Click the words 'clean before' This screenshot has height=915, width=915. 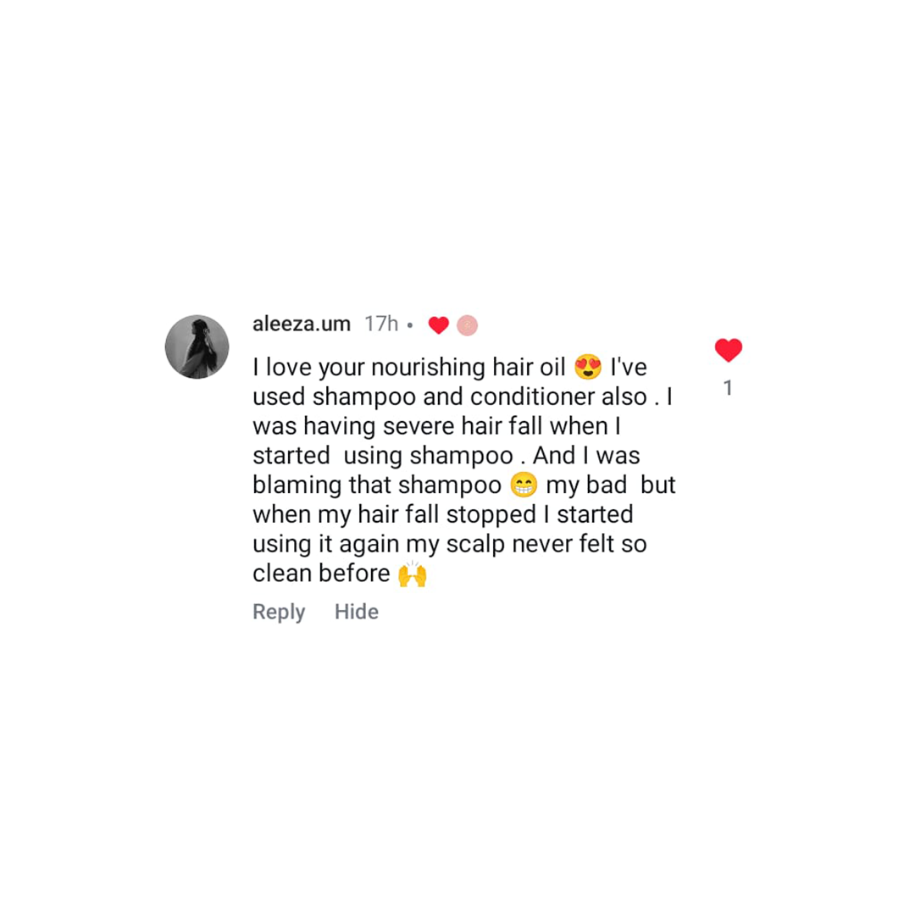(x=321, y=574)
